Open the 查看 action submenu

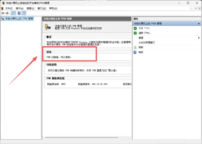coord(141,38)
